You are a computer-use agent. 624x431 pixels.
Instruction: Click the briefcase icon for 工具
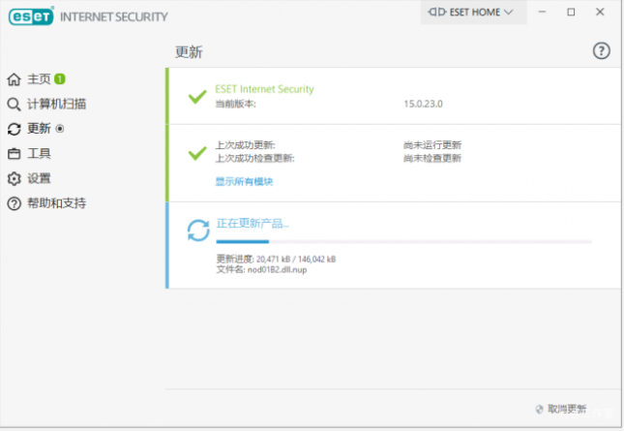click(x=14, y=154)
